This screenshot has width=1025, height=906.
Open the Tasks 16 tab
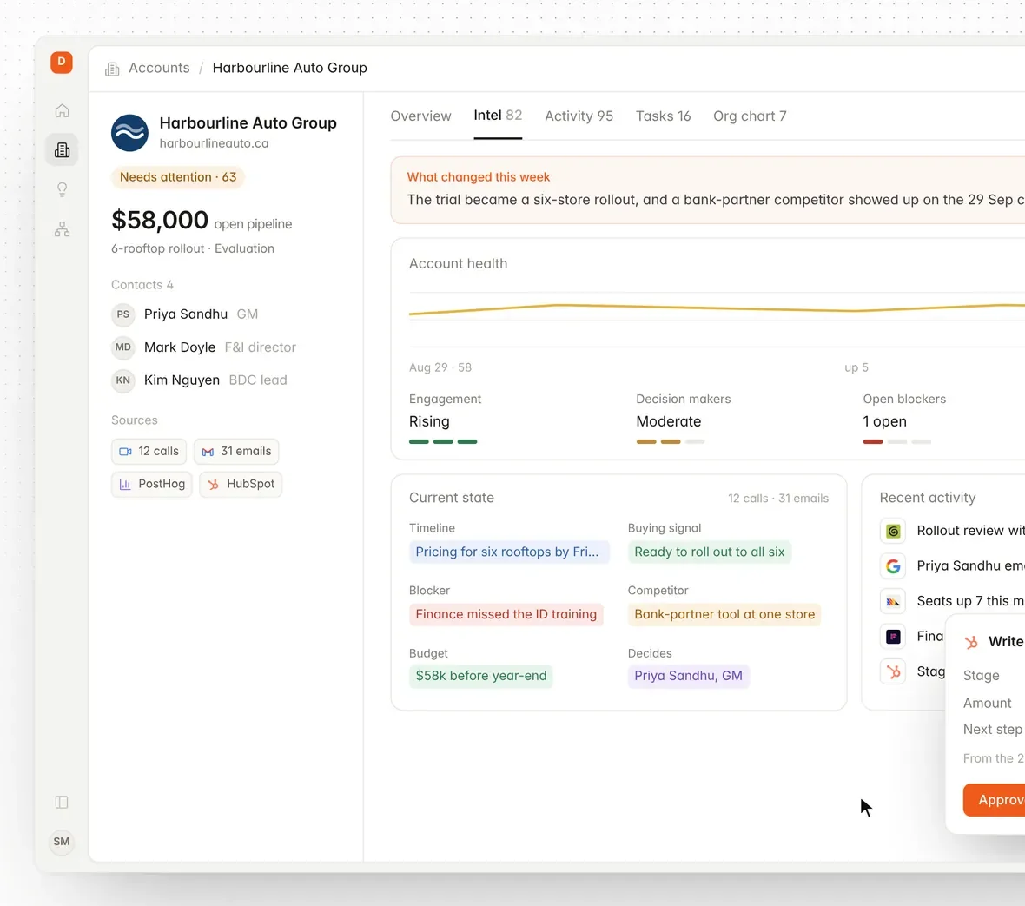pos(664,116)
